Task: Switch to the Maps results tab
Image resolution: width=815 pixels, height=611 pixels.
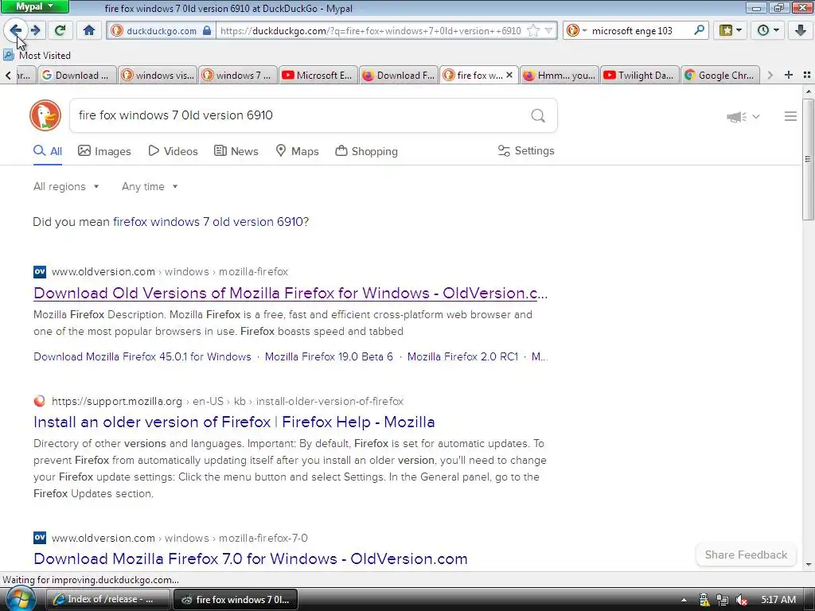Action: click(297, 151)
